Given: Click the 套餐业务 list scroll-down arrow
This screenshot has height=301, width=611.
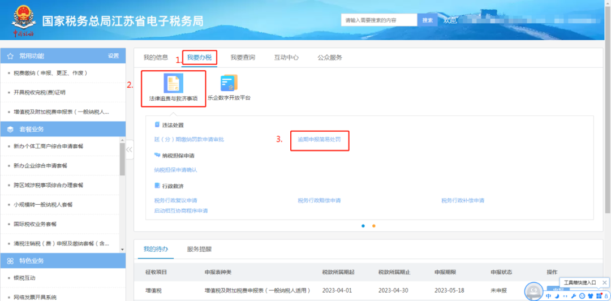Looking at the screenshot, I should (122, 250).
